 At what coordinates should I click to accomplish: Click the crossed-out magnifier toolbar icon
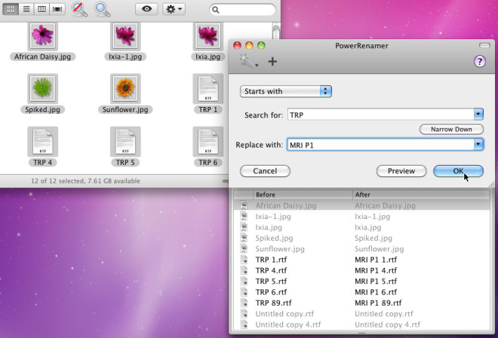point(79,9)
